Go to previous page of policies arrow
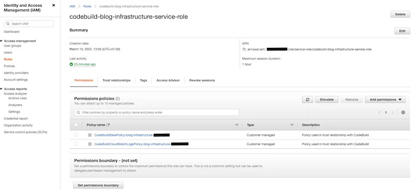 click(x=379, y=112)
